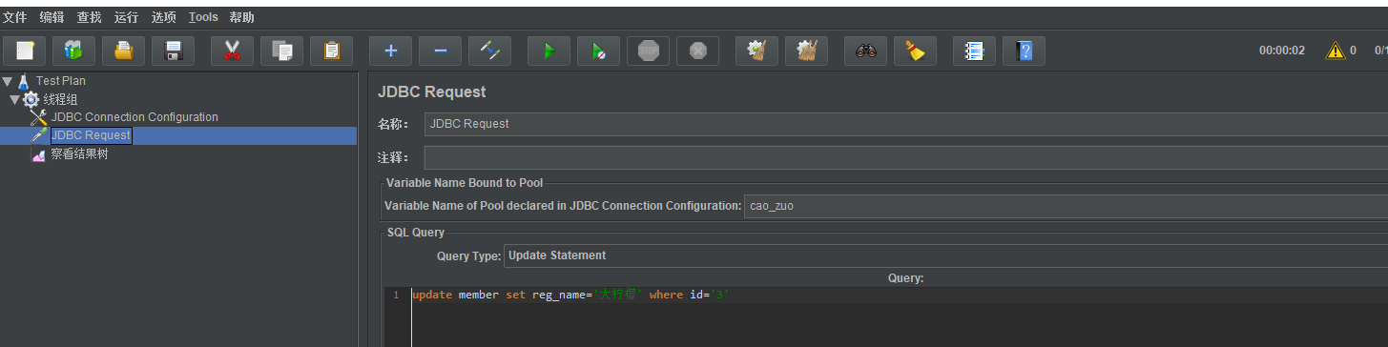Open the 选项 menu

click(163, 17)
